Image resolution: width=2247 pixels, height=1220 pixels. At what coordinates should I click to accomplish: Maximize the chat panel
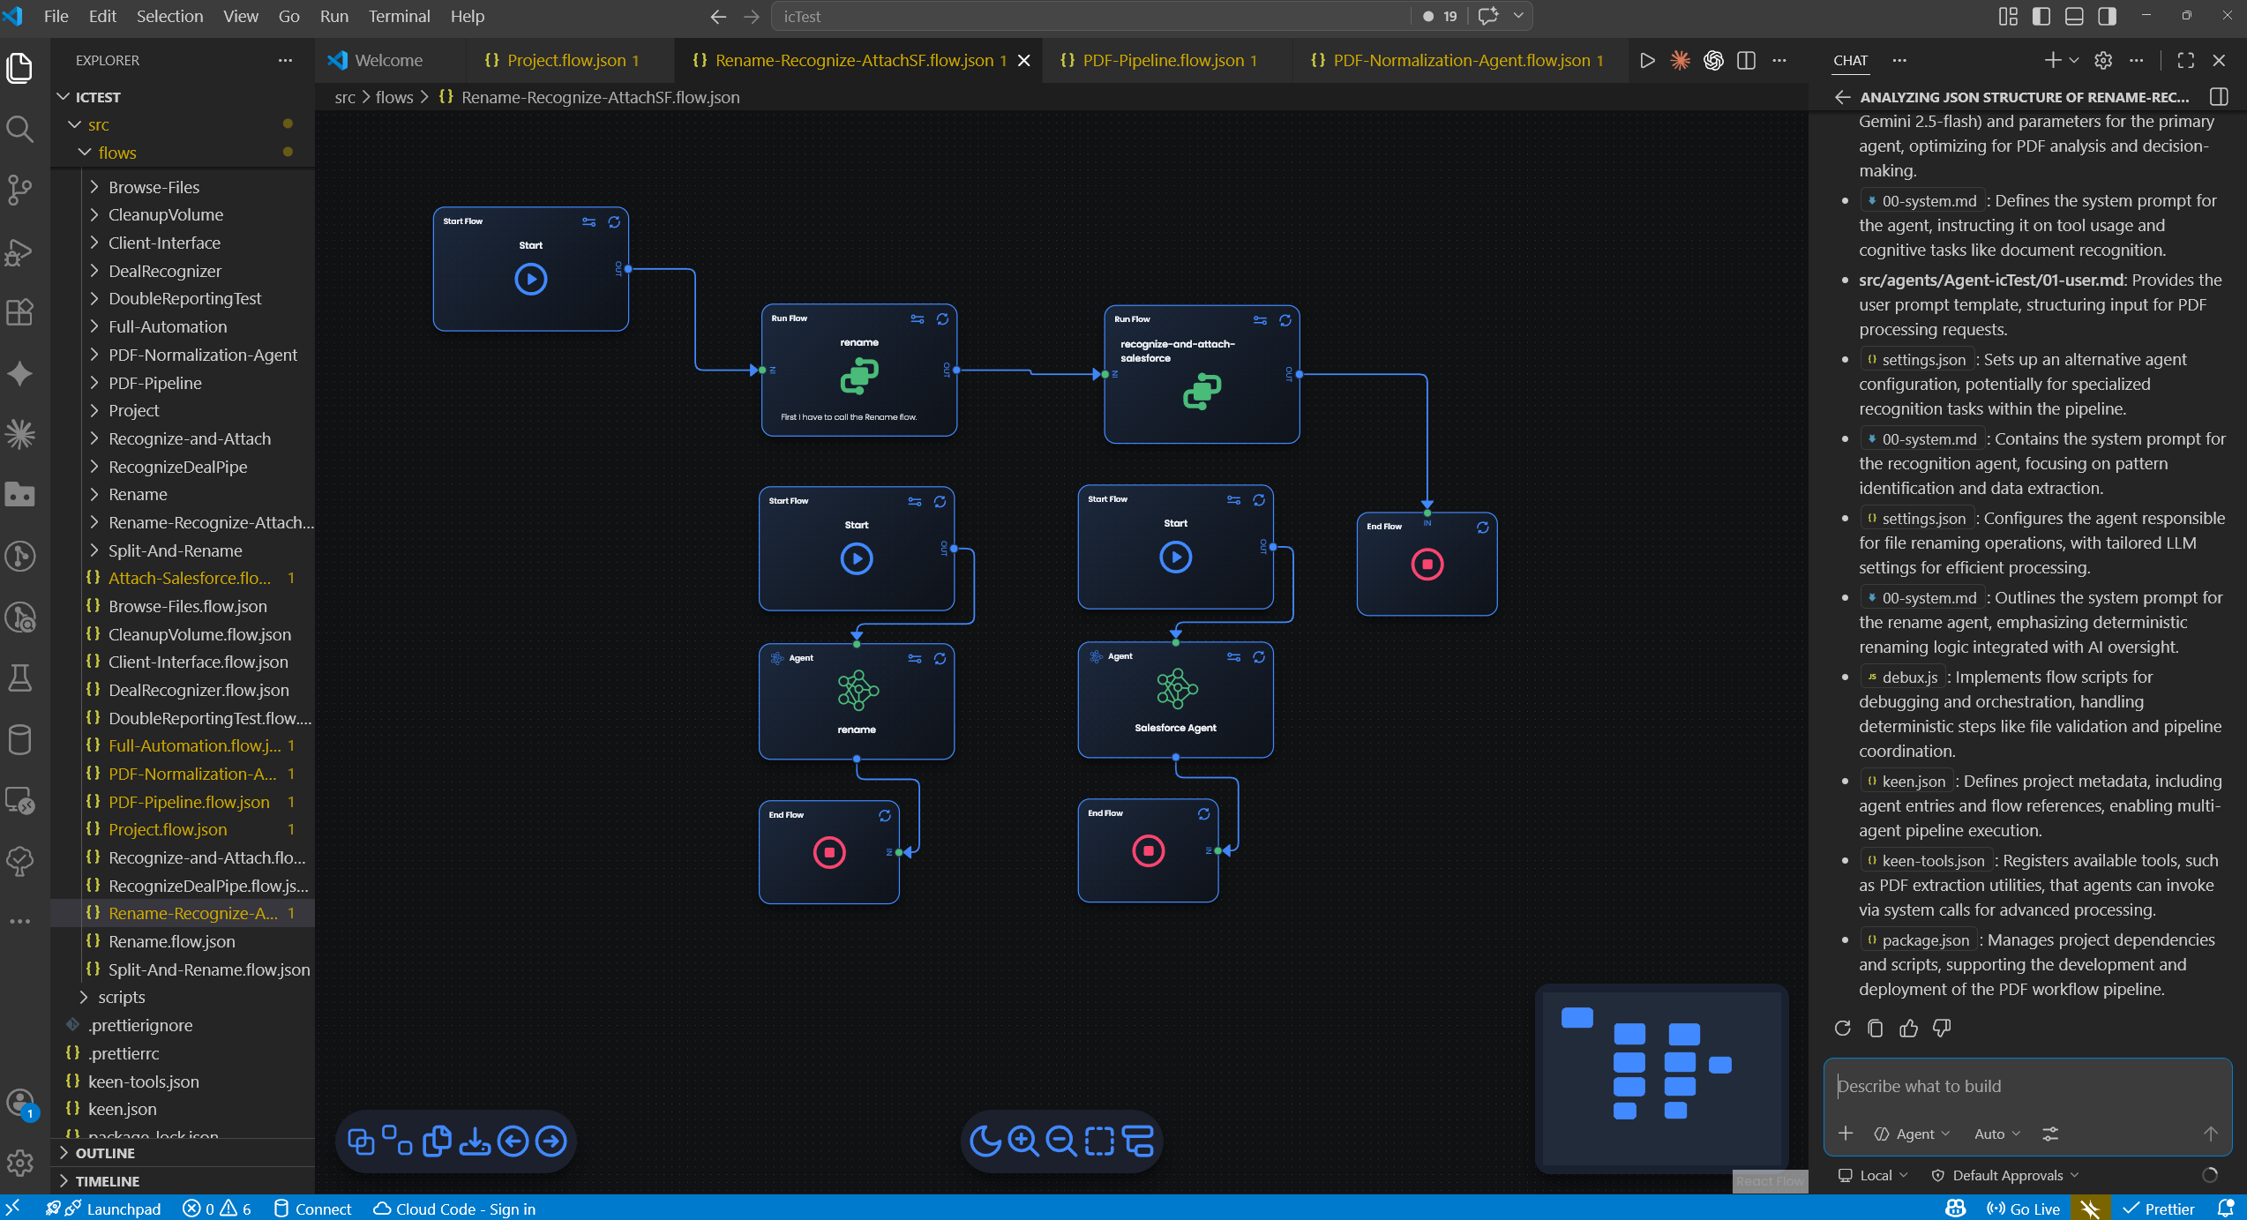[2186, 60]
